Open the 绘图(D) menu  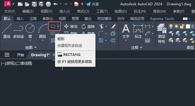tap(121, 11)
